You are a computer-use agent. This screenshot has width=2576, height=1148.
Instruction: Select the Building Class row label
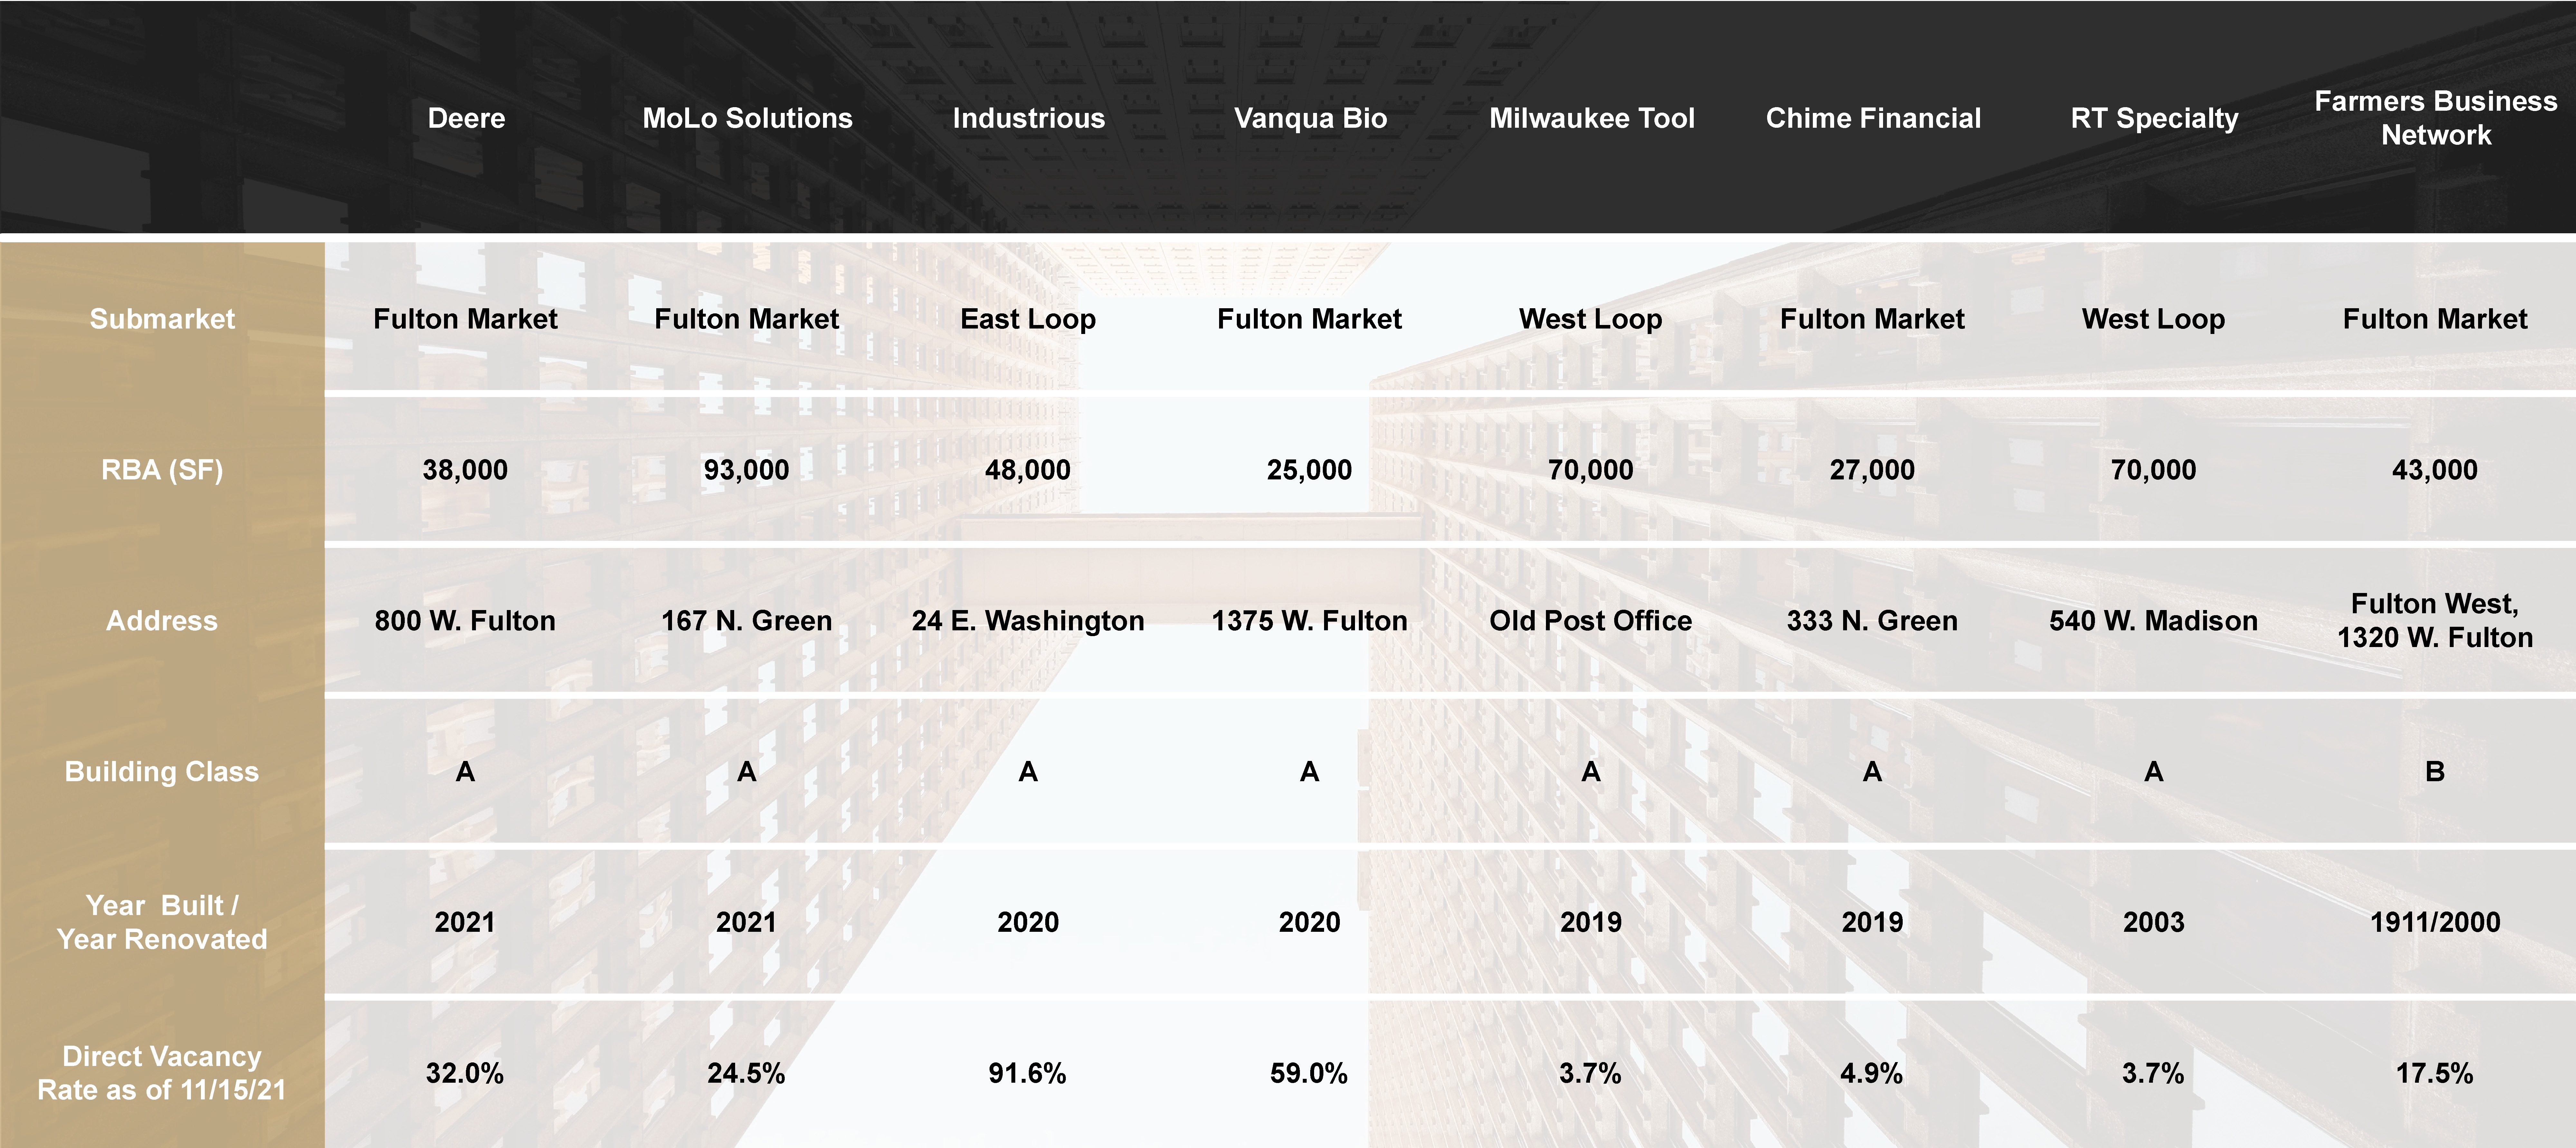tap(162, 771)
